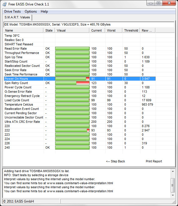178x206 pixels.
Task: Select attribute row 220
Action: (80, 126)
